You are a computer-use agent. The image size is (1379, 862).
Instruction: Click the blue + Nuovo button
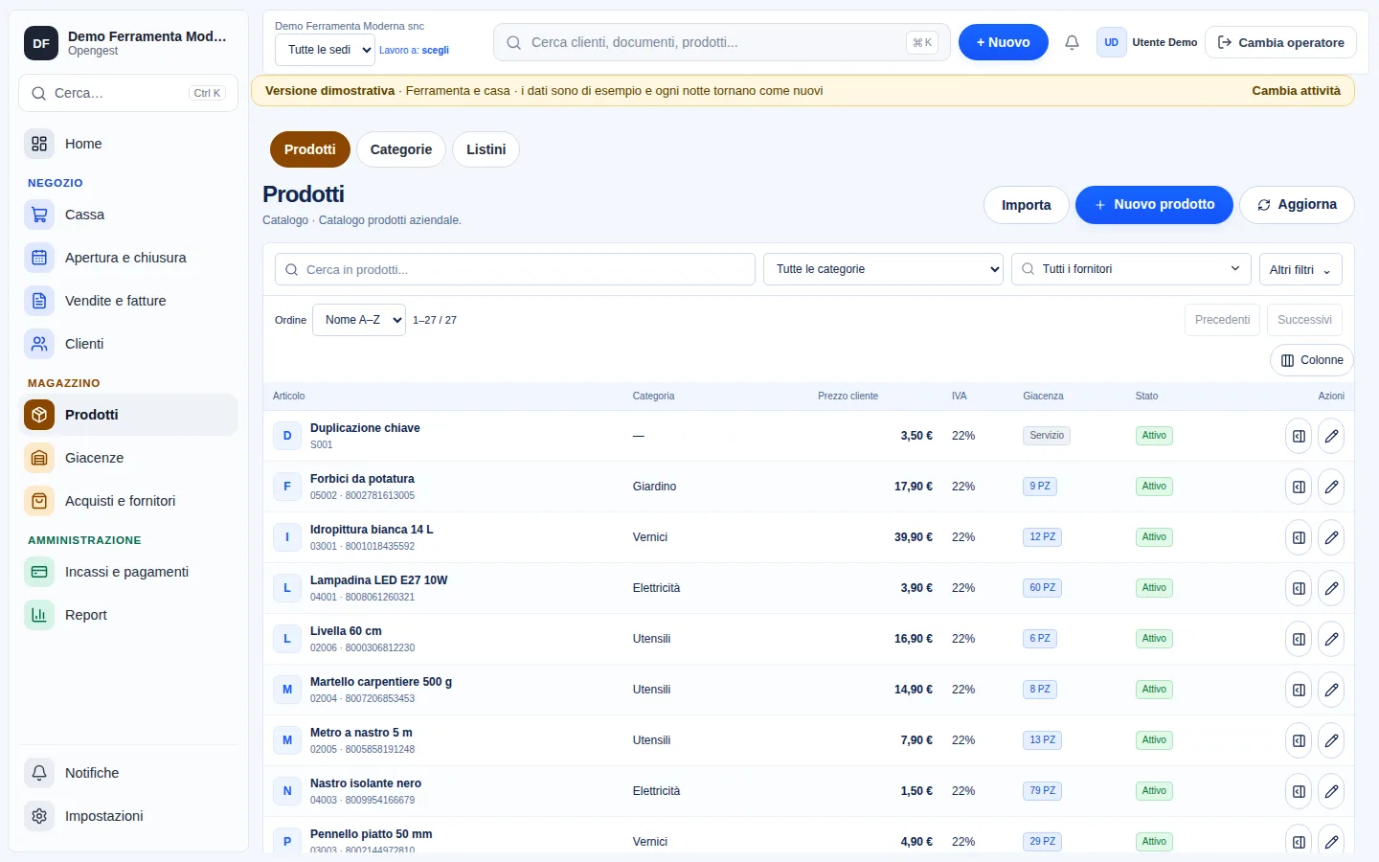click(x=1004, y=42)
